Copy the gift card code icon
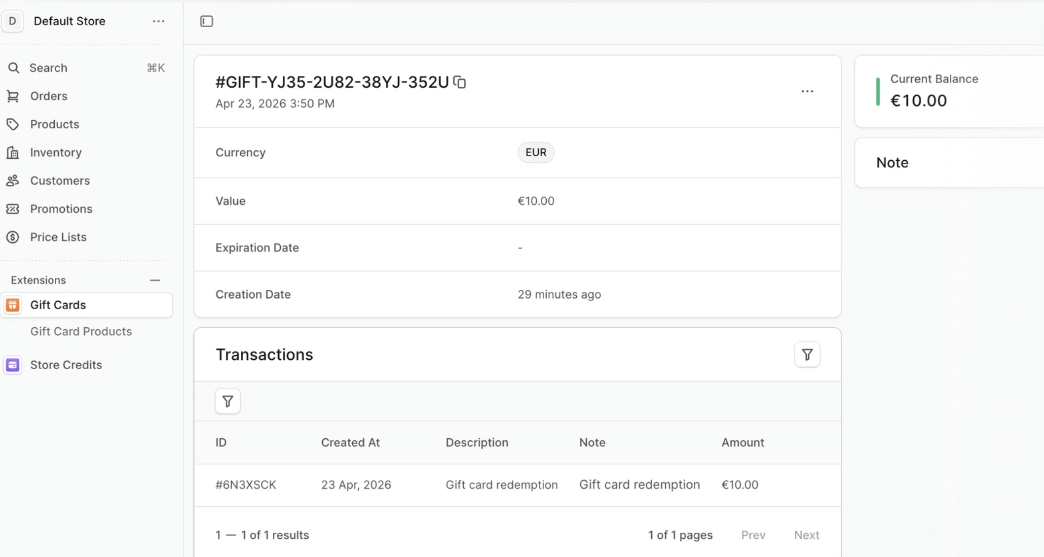The height and width of the screenshot is (557, 1044). tap(459, 82)
